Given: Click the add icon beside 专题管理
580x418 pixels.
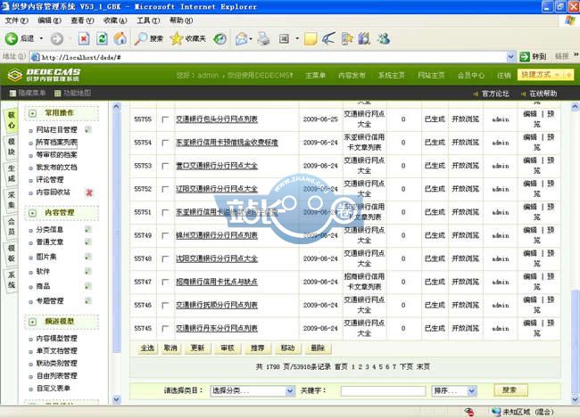Looking at the screenshot, I should [x=87, y=300].
